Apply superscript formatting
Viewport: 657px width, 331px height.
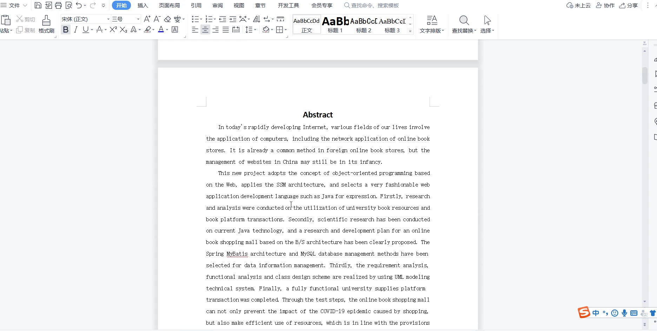pyautogui.click(x=113, y=30)
